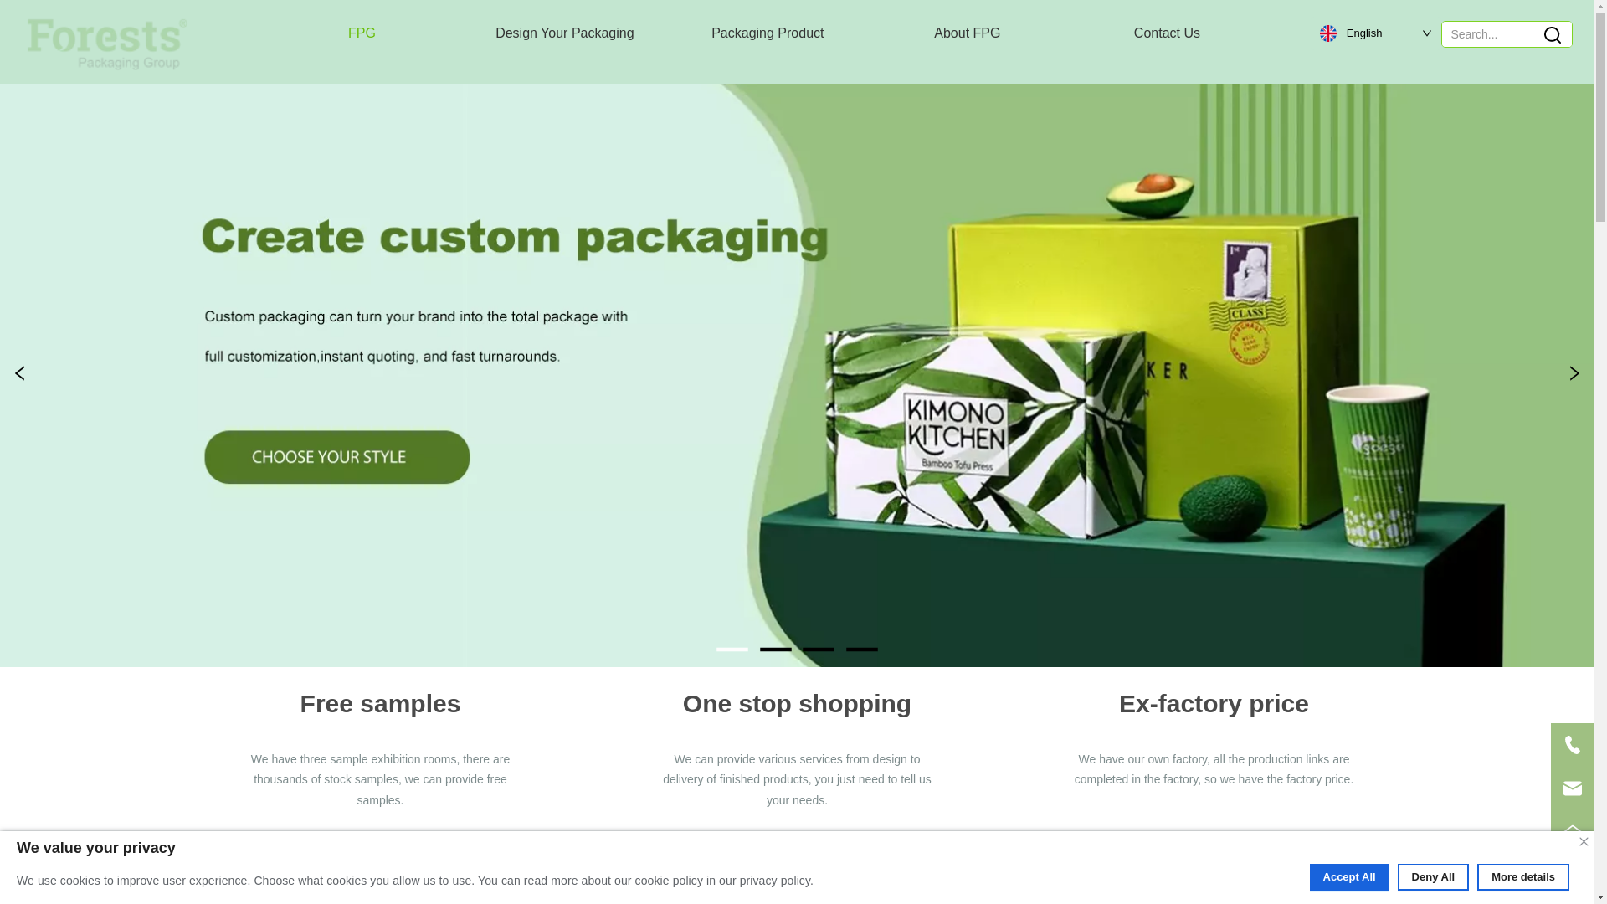1607x904 pixels.
Task: Select the second carousel slide indicator
Action: (776, 650)
